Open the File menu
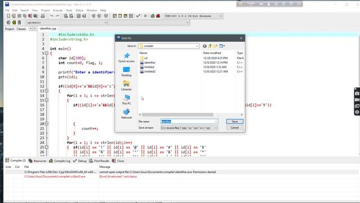 pyautogui.click(x=7, y=10)
